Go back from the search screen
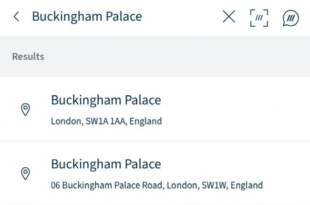The width and height of the screenshot is (310, 205). coord(16,17)
